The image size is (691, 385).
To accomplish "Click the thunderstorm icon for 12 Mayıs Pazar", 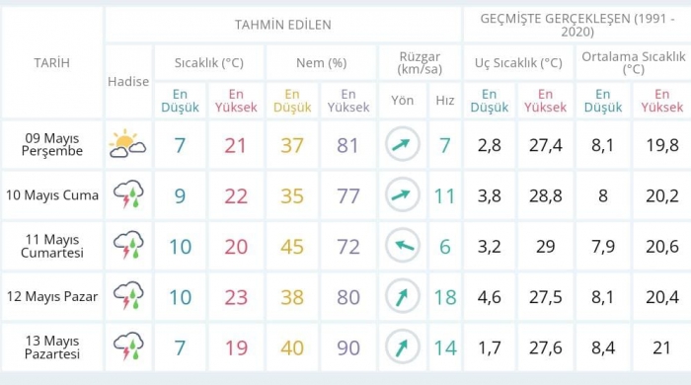I will [x=128, y=296].
